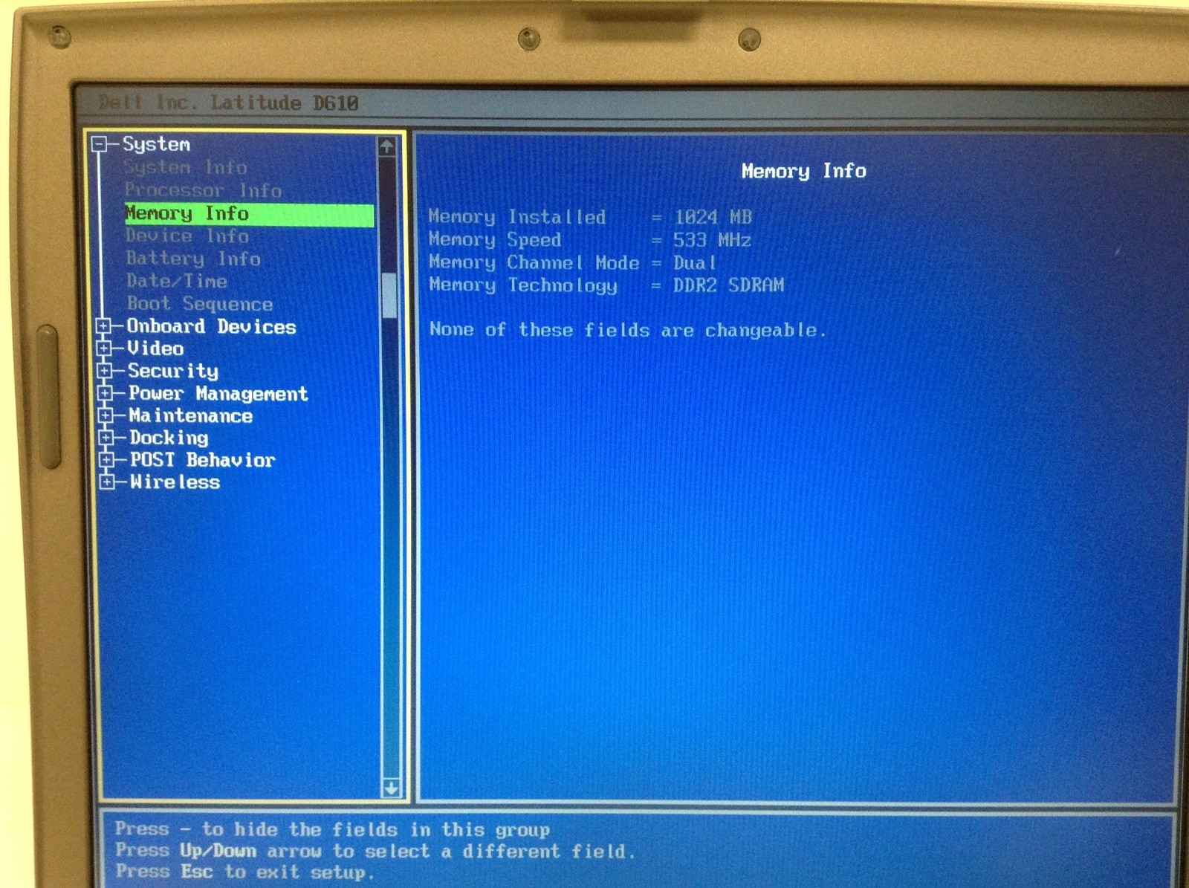Image resolution: width=1189 pixels, height=888 pixels.
Task: Select Processor Info entry
Action: [203, 190]
